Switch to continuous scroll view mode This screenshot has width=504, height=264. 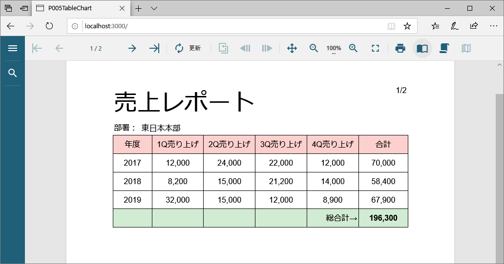point(444,48)
